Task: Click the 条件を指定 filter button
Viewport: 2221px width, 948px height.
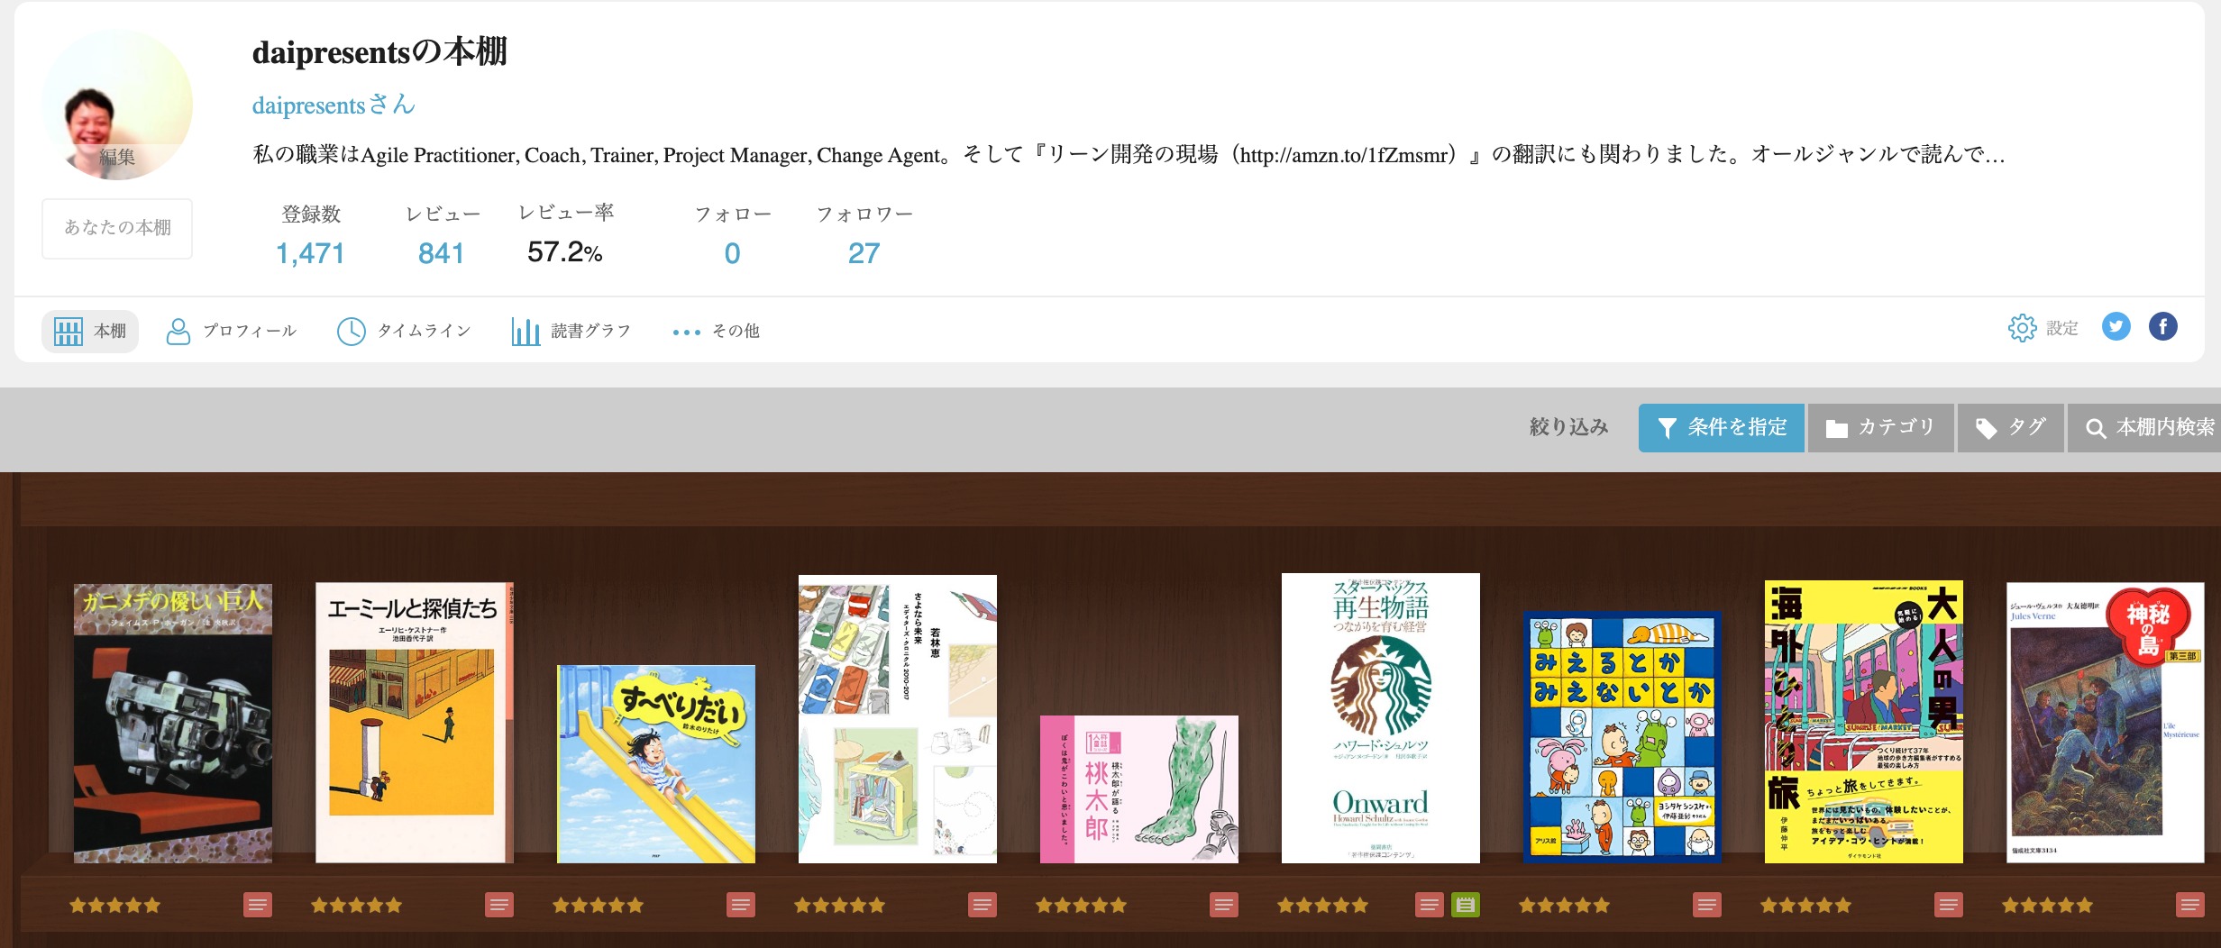Action: coord(1721,427)
